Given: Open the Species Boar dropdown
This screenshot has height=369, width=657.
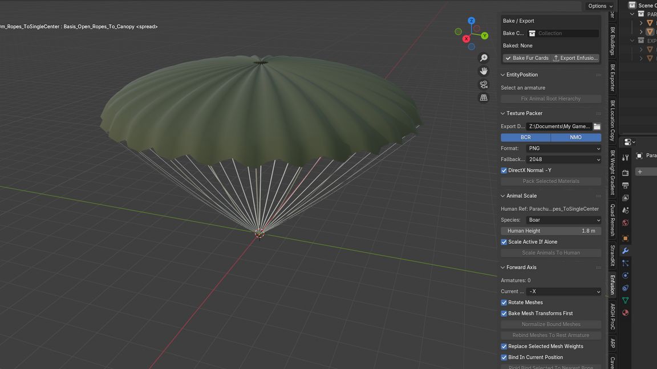Looking at the screenshot, I should (x=563, y=220).
